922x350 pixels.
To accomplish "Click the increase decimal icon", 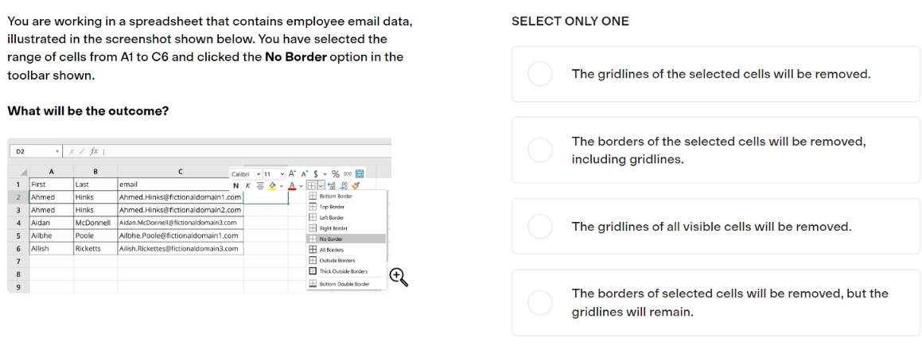I will coord(331,186).
